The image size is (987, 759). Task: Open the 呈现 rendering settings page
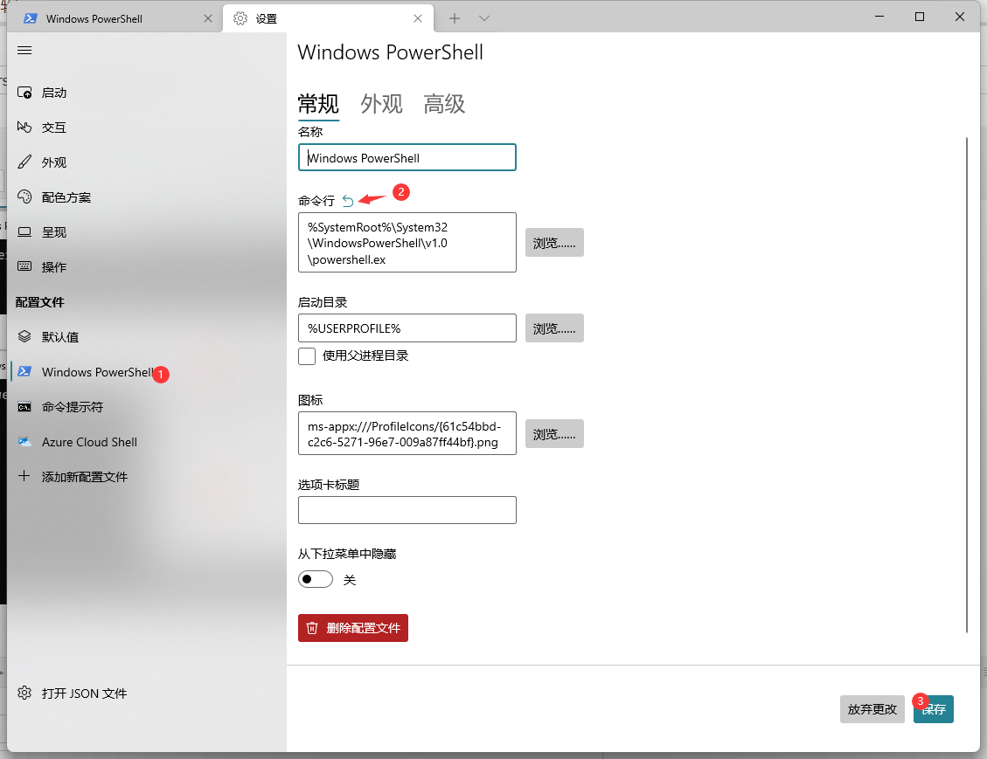[x=149, y=232]
